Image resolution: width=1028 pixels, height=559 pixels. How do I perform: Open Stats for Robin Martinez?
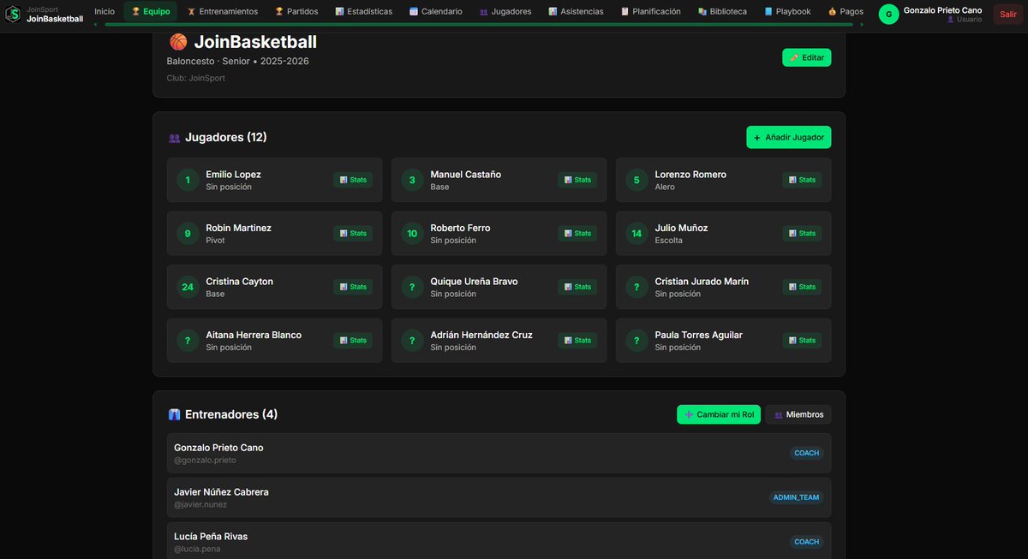[x=353, y=233]
